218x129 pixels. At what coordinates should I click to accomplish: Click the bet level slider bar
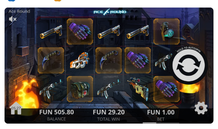[x=161, y=123]
